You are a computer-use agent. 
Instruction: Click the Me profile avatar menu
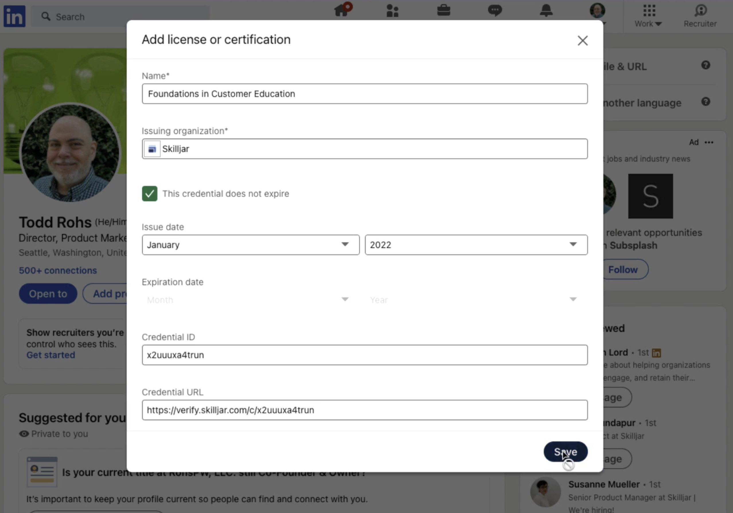[x=597, y=11]
